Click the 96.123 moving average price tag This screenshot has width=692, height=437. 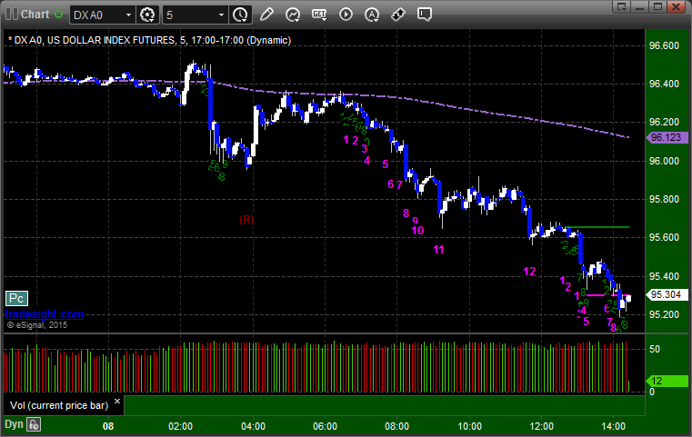click(667, 137)
